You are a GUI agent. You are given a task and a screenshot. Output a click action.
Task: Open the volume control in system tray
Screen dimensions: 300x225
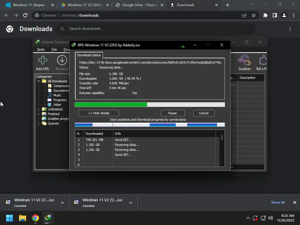coord(270,218)
